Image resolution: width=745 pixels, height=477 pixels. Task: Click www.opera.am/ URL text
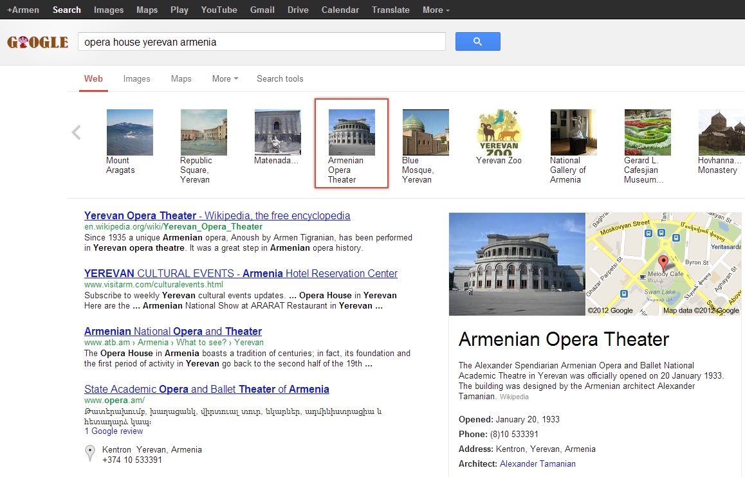coord(115,401)
